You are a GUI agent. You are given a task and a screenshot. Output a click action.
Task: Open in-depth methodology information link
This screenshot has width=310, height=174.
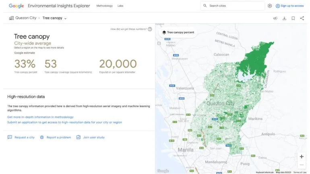(x=40, y=117)
